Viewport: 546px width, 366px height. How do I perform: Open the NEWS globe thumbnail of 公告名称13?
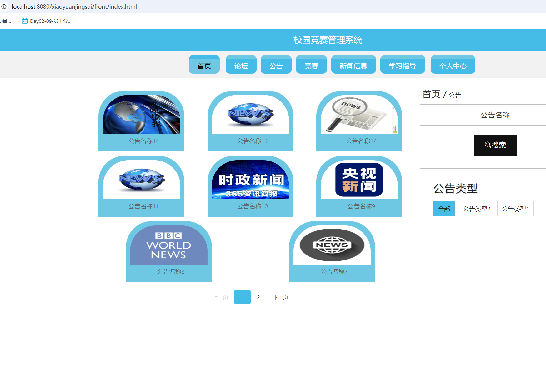click(x=250, y=115)
